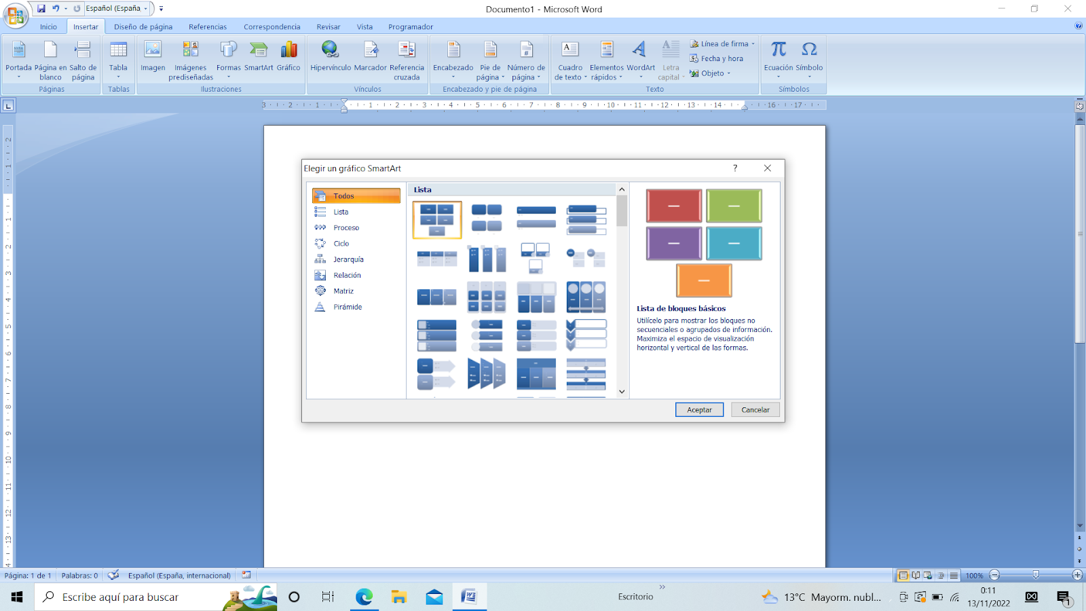Click the Portada cover page icon
The width and height of the screenshot is (1086, 611).
point(18,50)
